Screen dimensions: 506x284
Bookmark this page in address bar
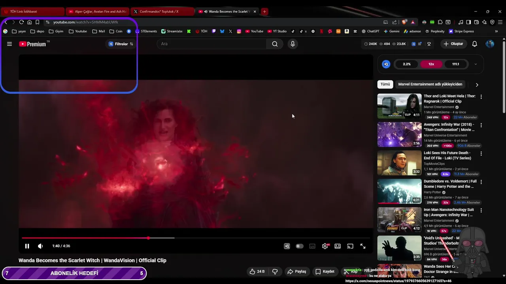pos(37,22)
